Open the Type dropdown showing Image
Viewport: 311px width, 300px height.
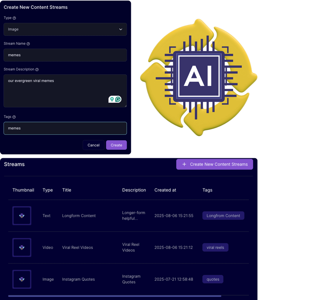pyautogui.click(x=65, y=29)
